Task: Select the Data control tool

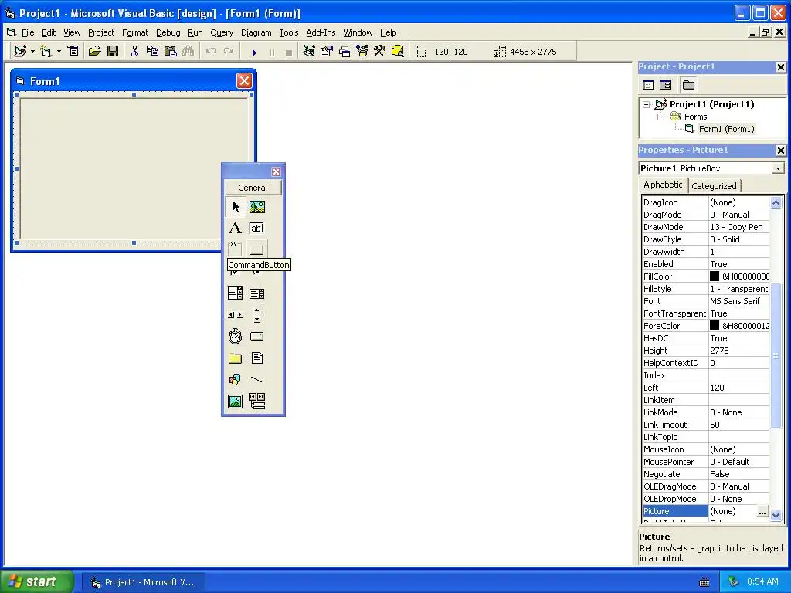Action: 256,402
